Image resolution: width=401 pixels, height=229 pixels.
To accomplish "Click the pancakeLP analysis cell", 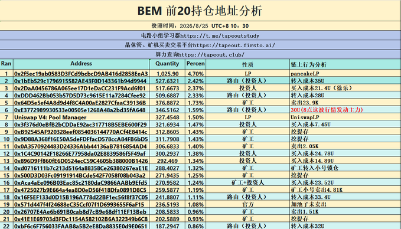I will click(x=345, y=74).
